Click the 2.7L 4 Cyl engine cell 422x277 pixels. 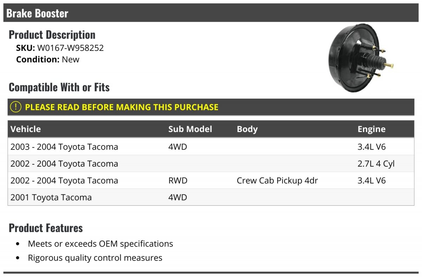point(376,164)
